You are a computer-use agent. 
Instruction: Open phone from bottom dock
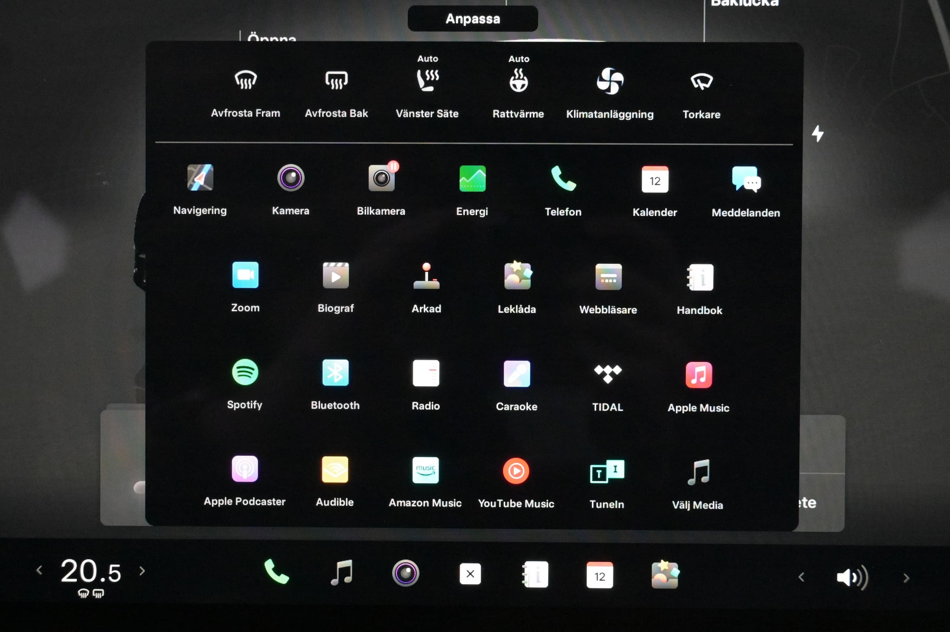point(277,571)
